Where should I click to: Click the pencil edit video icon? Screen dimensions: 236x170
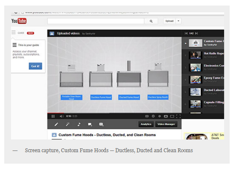coord(56,124)
